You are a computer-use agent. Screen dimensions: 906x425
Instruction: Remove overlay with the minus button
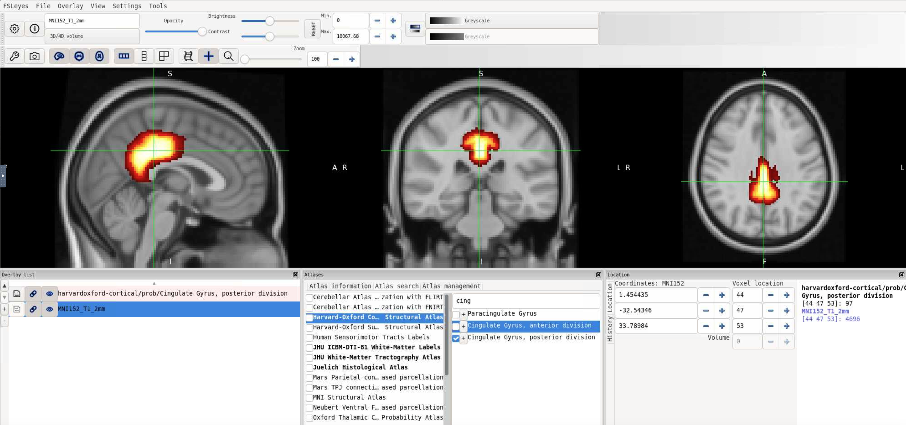4,320
